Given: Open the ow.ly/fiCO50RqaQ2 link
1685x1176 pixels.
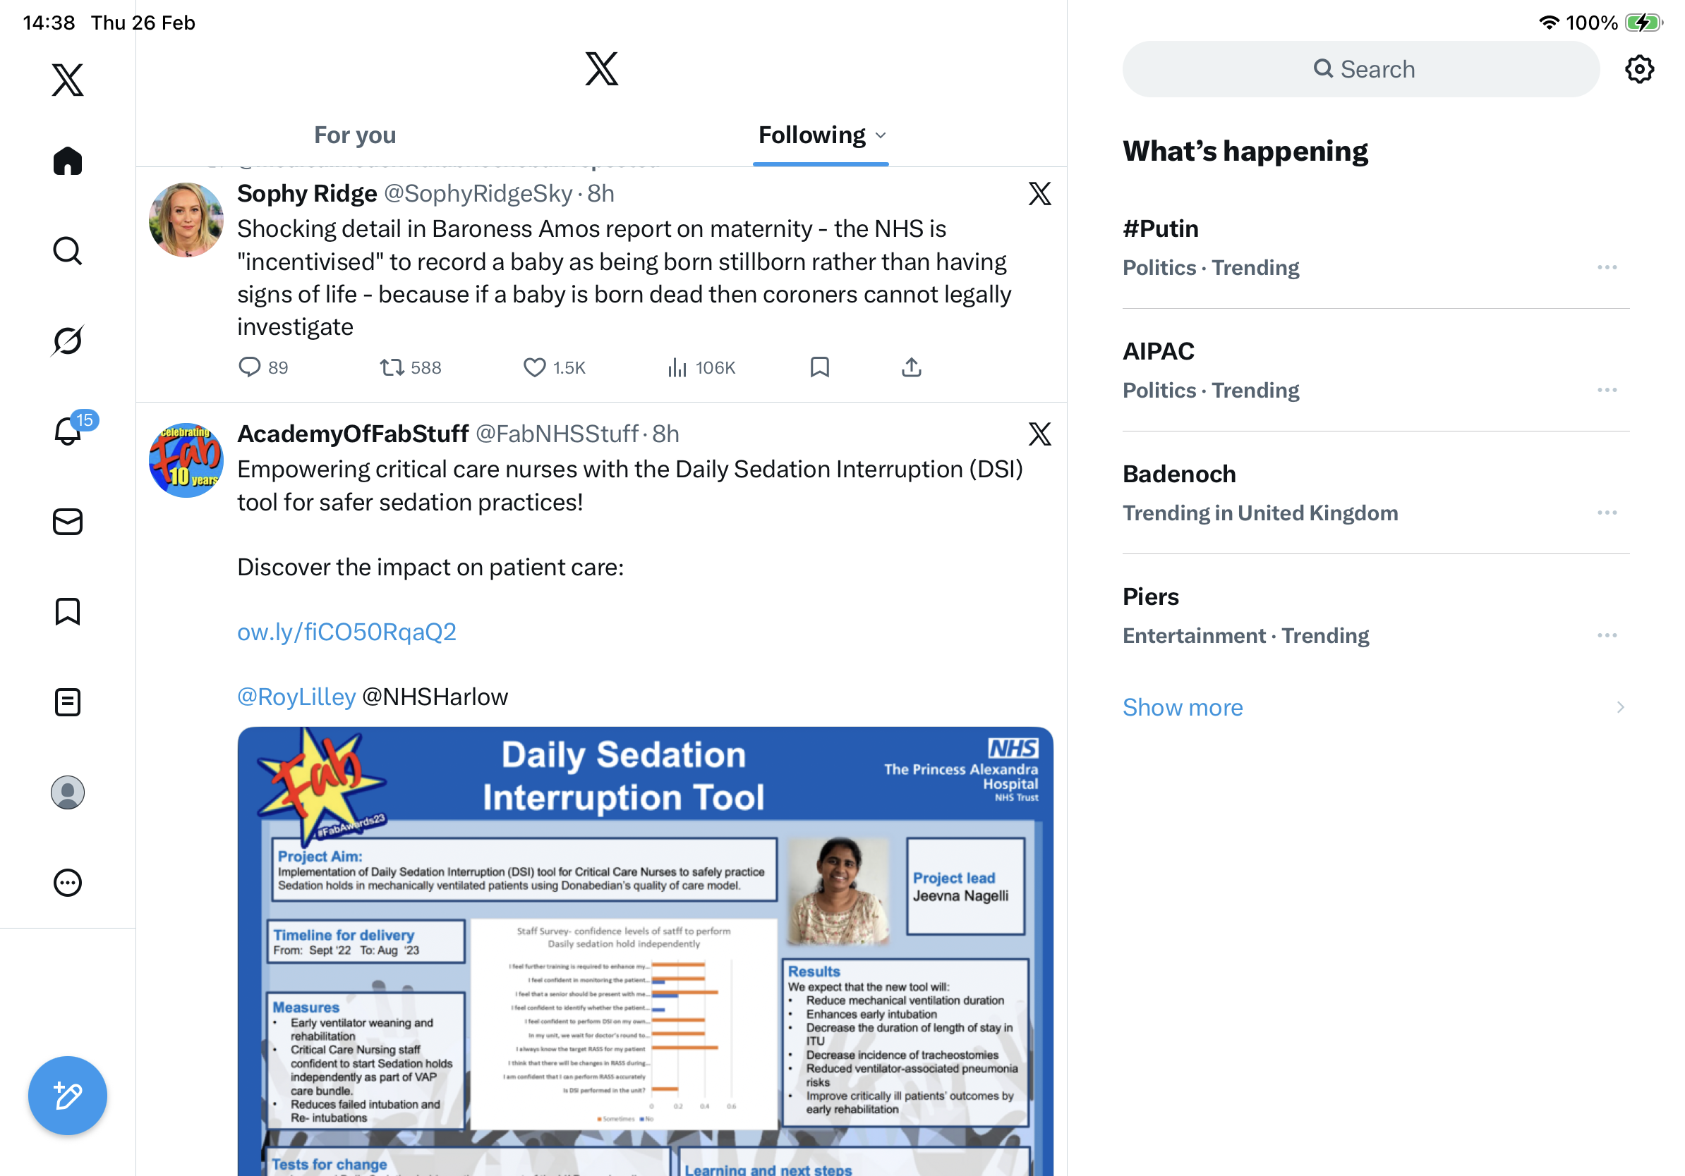Looking at the screenshot, I should [x=346, y=632].
